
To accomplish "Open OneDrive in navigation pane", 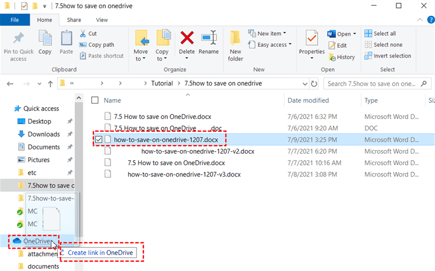I will tap(37, 241).
